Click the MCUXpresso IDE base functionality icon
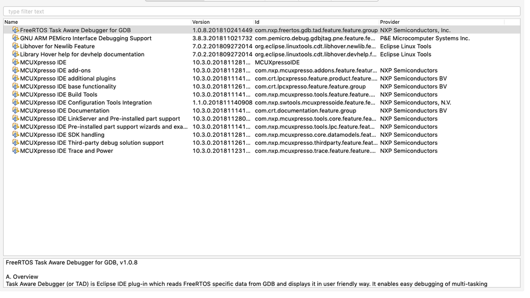The height and width of the screenshot is (298, 530). [x=15, y=86]
